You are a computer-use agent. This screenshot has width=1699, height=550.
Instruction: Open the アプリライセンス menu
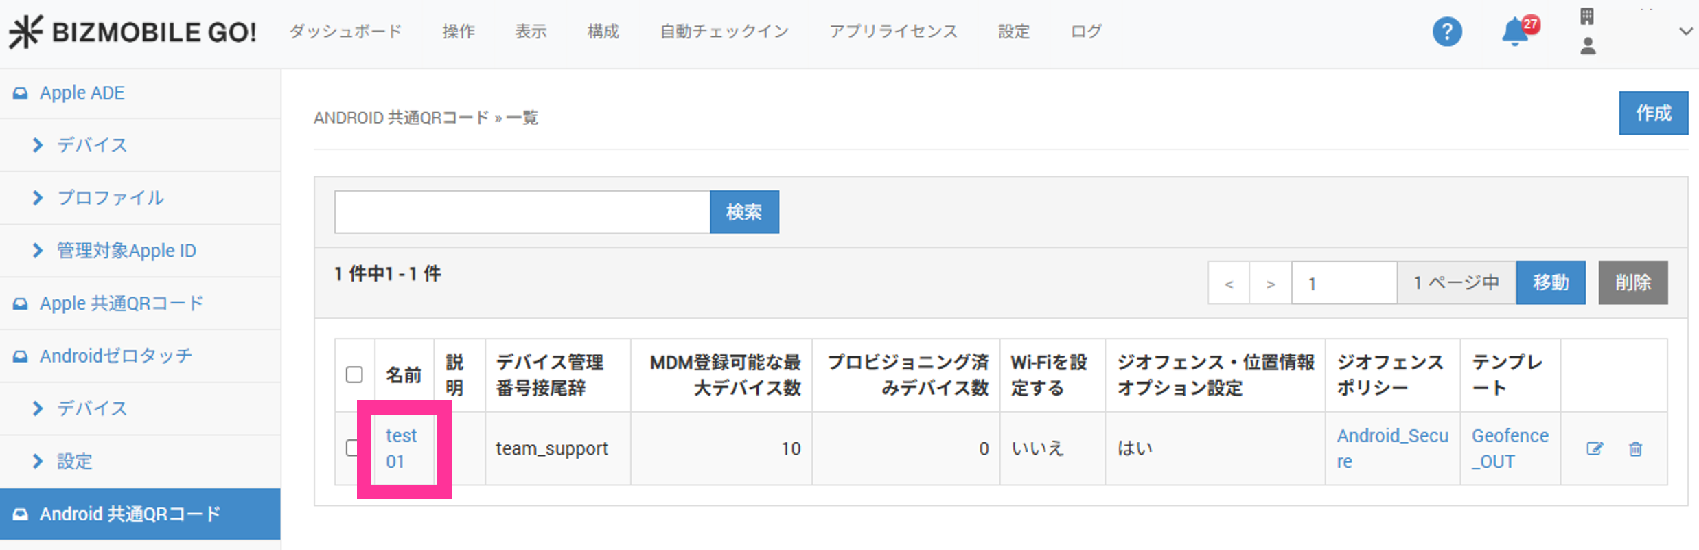[893, 32]
